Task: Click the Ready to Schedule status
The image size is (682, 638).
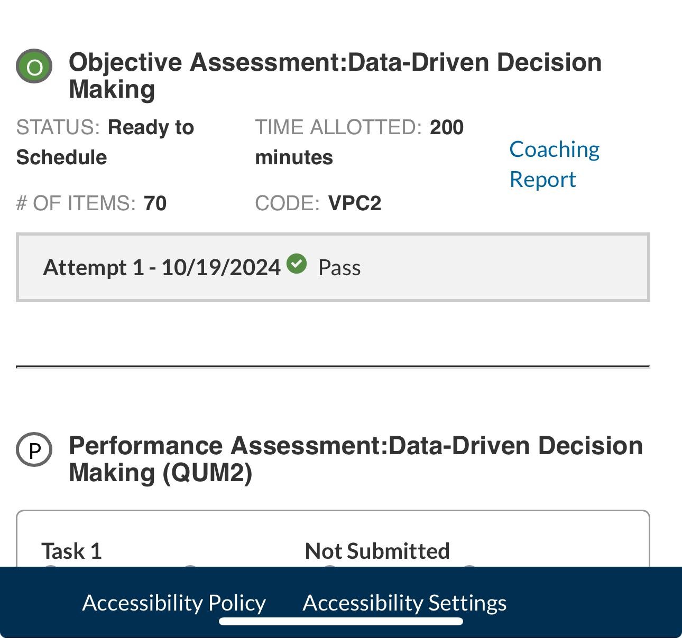Action: [151, 128]
